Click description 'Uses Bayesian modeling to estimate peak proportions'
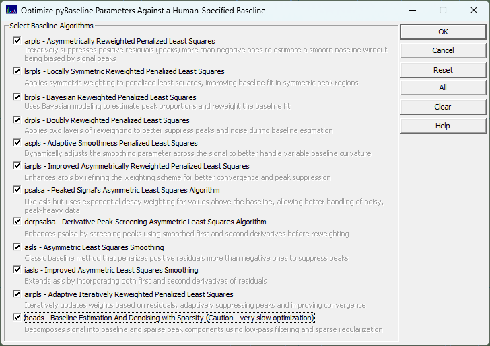Image resolution: width=490 pixels, height=346 pixels. point(157,106)
